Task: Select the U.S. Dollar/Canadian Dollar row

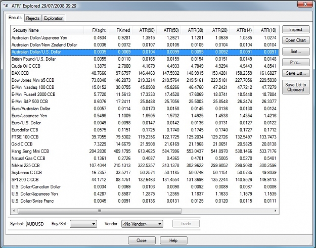Action: 145,187
